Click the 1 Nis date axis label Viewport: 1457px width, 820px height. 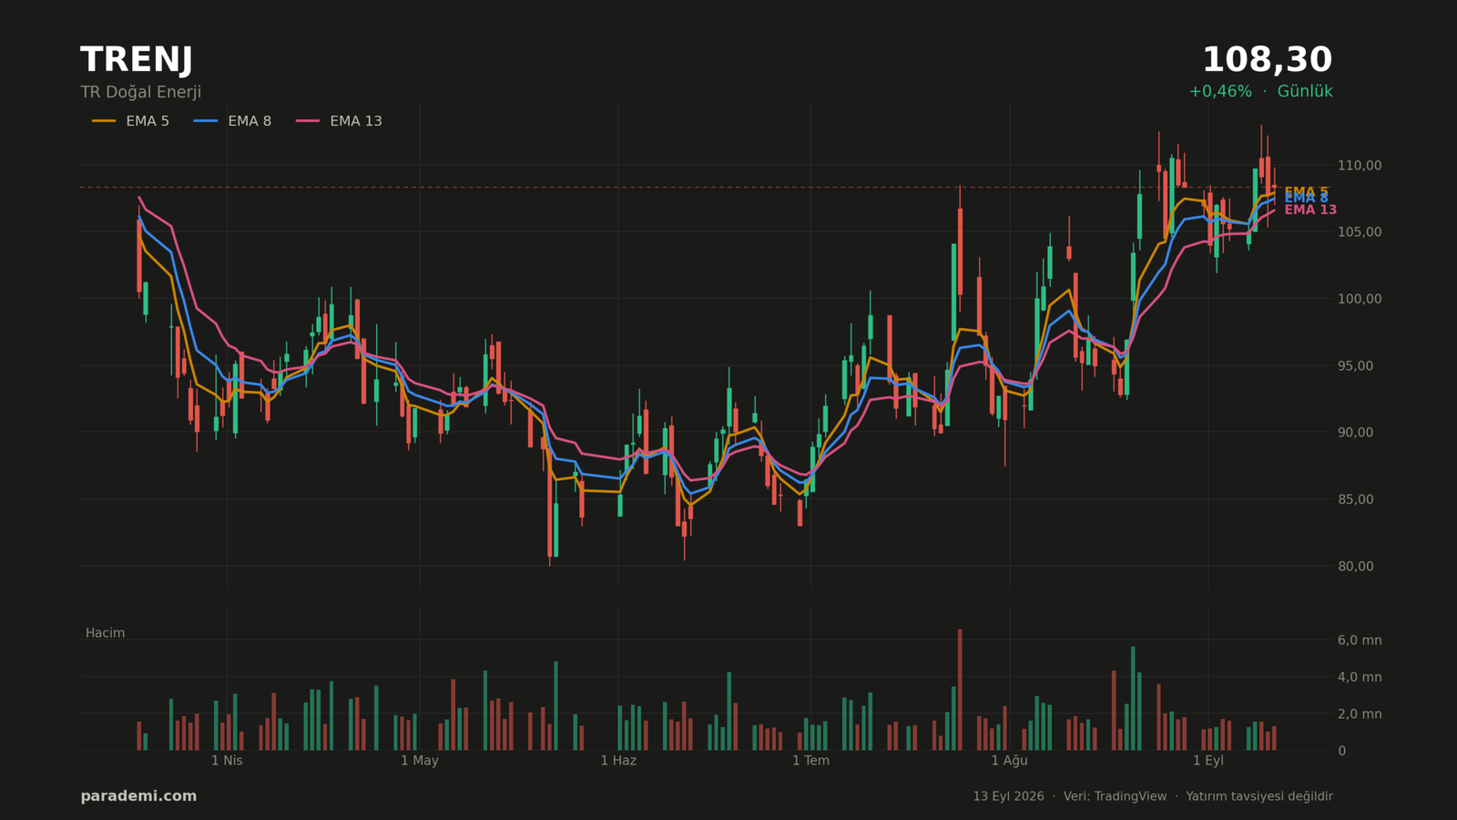point(227,761)
